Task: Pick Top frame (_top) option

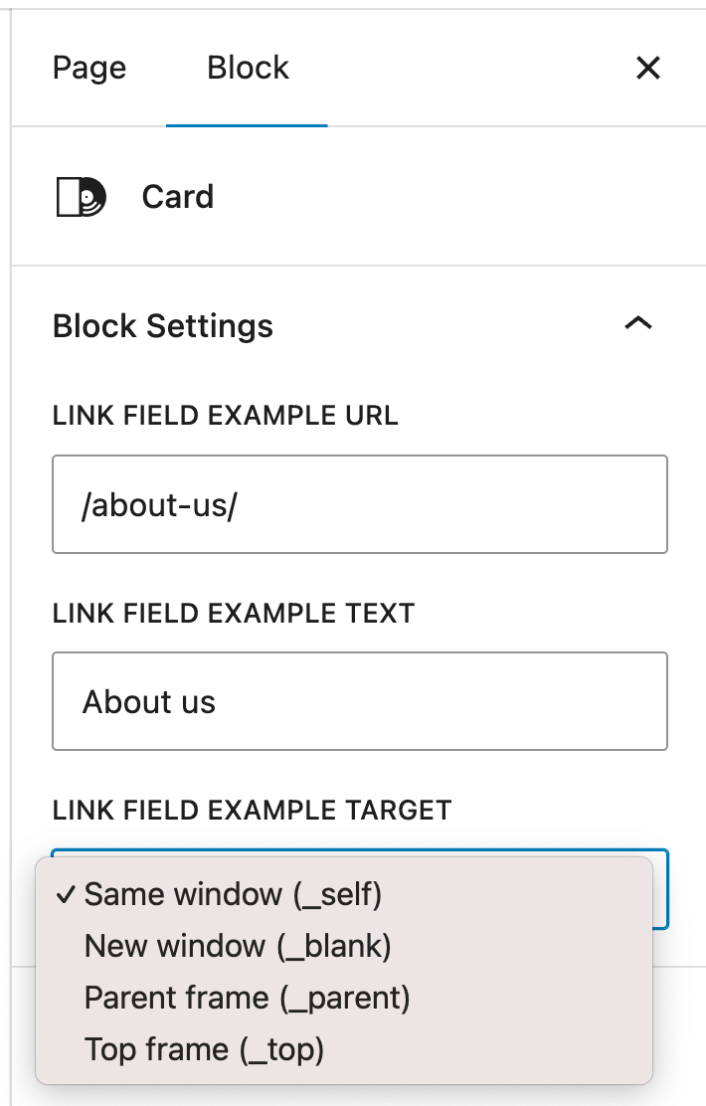Action: [x=204, y=1049]
